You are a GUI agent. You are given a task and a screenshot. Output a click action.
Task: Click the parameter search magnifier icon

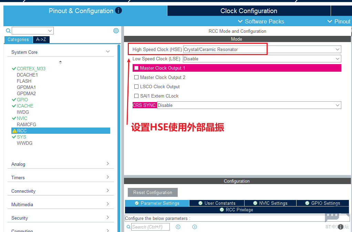coord(128,227)
